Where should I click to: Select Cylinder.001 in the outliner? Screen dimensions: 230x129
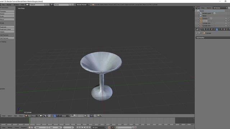(206, 23)
